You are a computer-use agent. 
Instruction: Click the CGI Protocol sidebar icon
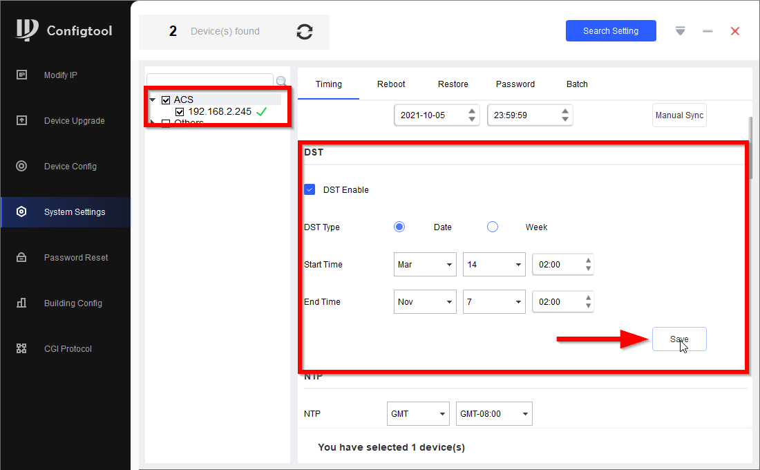[21, 348]
